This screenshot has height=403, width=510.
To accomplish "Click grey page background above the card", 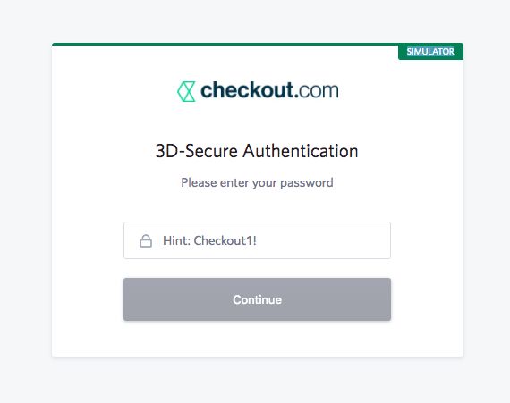I will click(257, 21).
